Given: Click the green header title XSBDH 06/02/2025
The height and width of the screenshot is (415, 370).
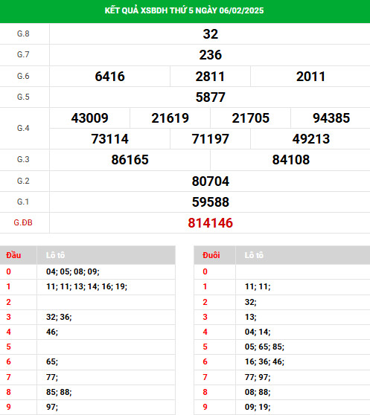Looking at the screenshot, I should [184, 10].
